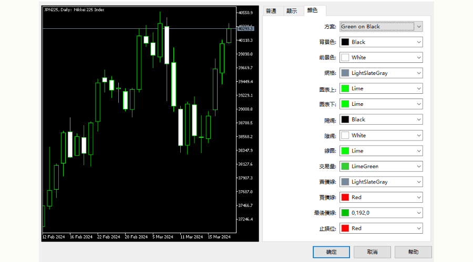The width and height of the screenshot is (473, 262).
Task: Click the 買價線 Red color swatch
Action: click(x=345, y=198)
